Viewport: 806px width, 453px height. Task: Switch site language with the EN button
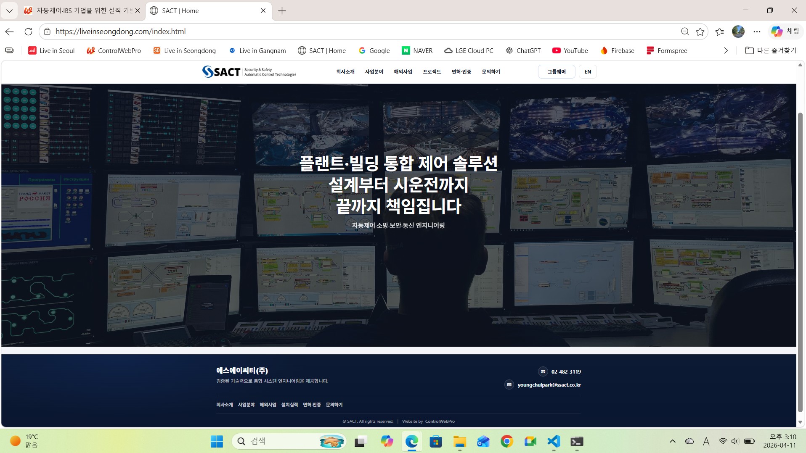[587, 71]
